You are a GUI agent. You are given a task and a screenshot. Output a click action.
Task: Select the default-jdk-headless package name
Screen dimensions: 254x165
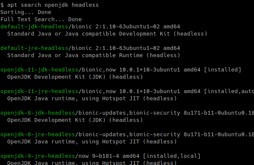pyautogui.click(x=34, y=27)
